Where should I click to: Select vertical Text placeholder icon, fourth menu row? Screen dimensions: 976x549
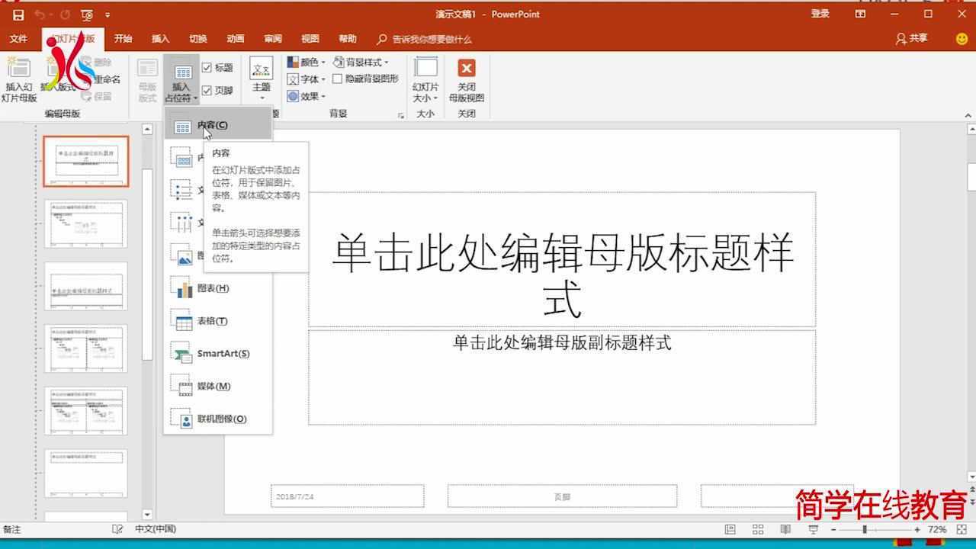pyautogui.click(x=183, y=223)
